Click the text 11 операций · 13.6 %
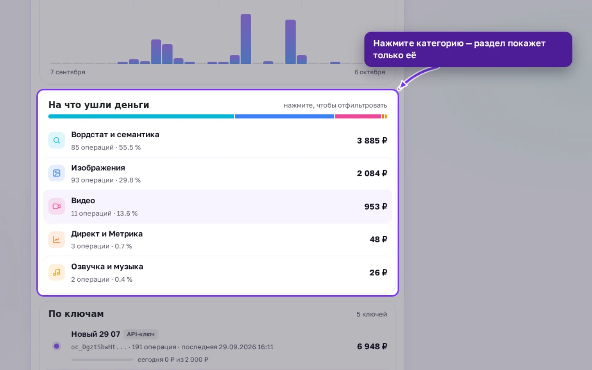This screenshot has width=592, height=370. click(104, 213)
